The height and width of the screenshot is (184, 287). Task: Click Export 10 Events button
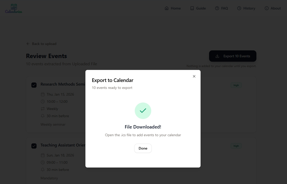(232, 56)
